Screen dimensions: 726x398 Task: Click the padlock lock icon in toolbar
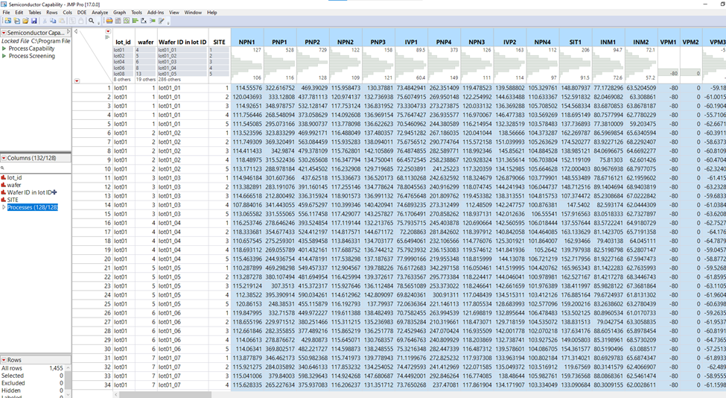pos(80,21)
